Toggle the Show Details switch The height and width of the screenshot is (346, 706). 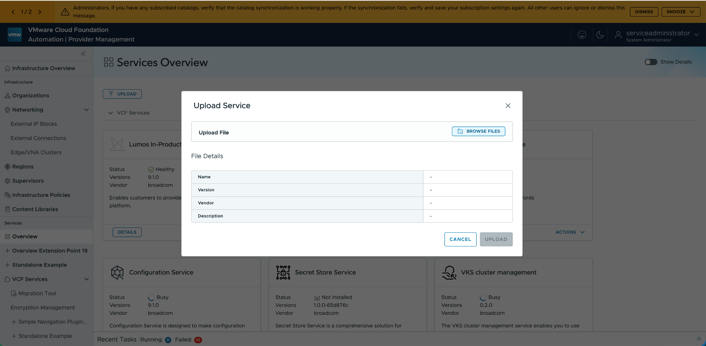pyautogui.click(x=651, y=62)
